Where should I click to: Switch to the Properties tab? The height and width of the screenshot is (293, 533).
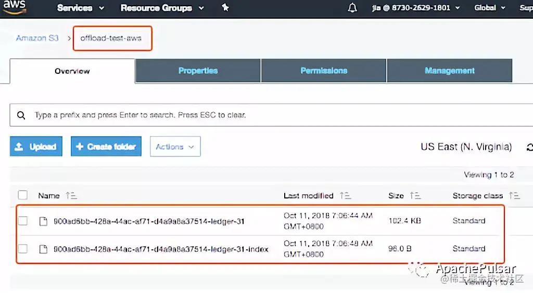[x=198, y=71]
